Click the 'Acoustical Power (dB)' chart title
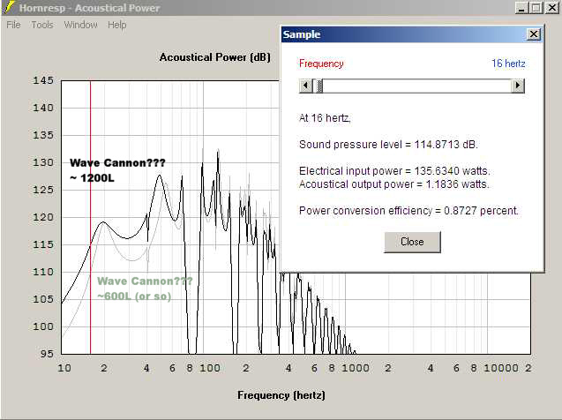This screenshot has height=420, width=562. pyautogui.click(x=214, y=57)
